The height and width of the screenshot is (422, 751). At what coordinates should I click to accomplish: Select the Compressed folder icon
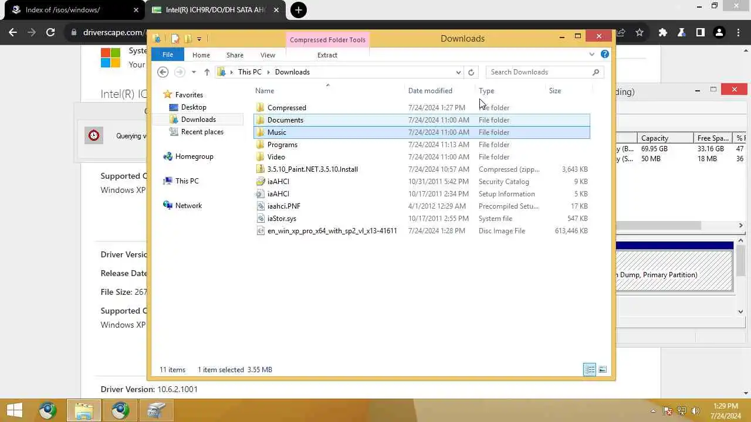point(261,108)
